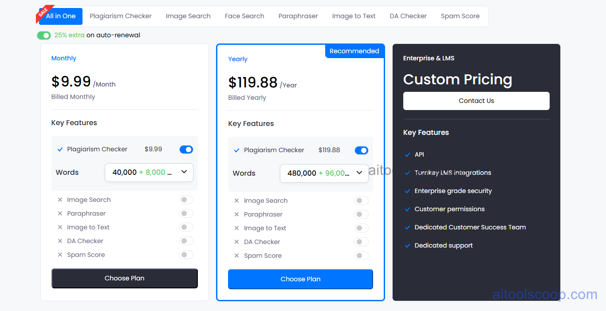Open the 40,000 words dropdown in Monthly plan
The image size is (606, 311).
tap(149, 173)
